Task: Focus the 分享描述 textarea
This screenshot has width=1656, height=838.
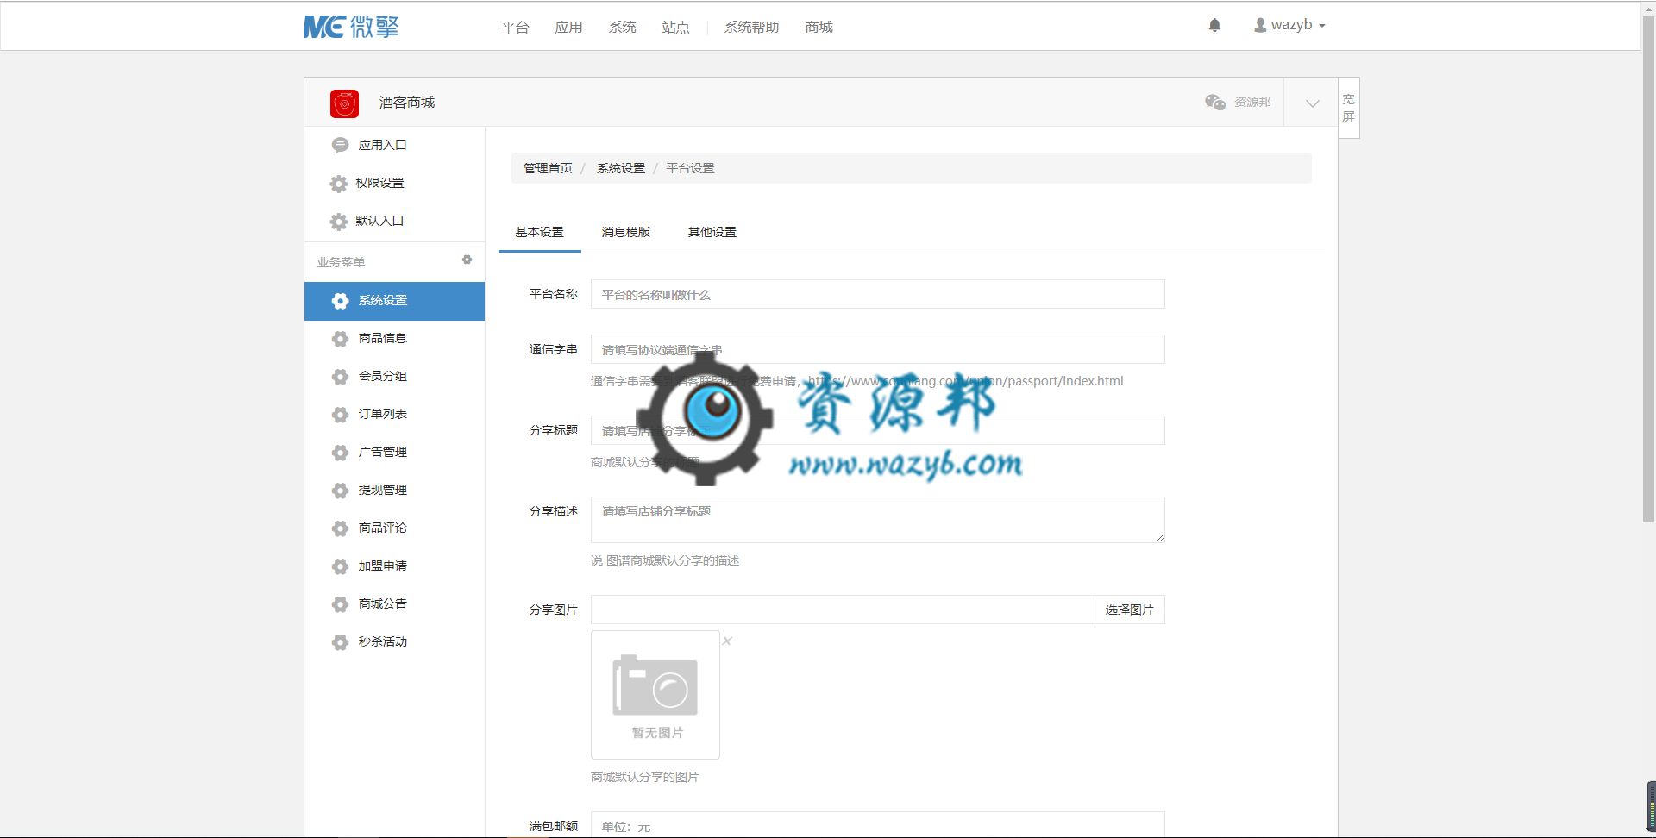Action: (877, 520)
